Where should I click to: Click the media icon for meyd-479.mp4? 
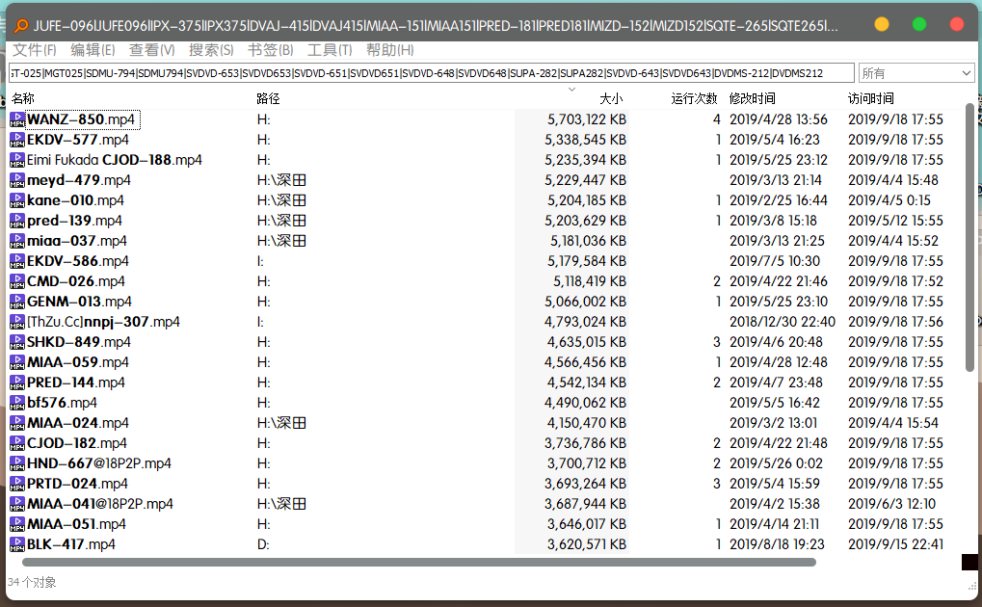click(x=17, y=179)
